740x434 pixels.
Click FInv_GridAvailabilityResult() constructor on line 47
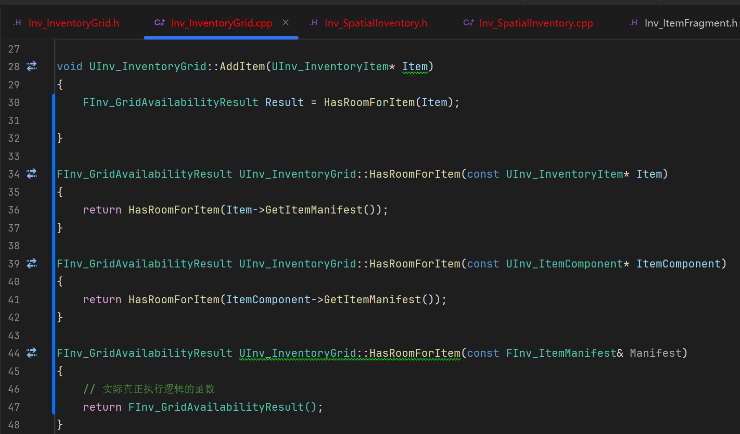[x=222, y=407]
